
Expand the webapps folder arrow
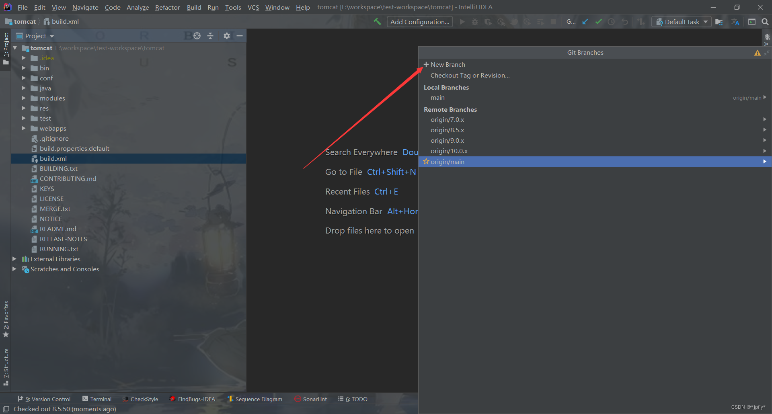[23, 128]
